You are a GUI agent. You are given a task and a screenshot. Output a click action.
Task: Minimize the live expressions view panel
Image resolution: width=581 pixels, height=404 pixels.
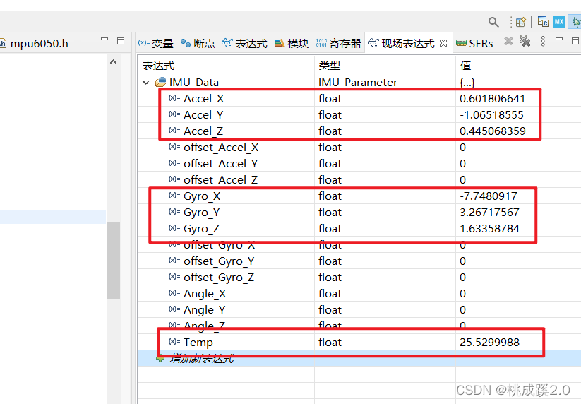pos(559,39)
